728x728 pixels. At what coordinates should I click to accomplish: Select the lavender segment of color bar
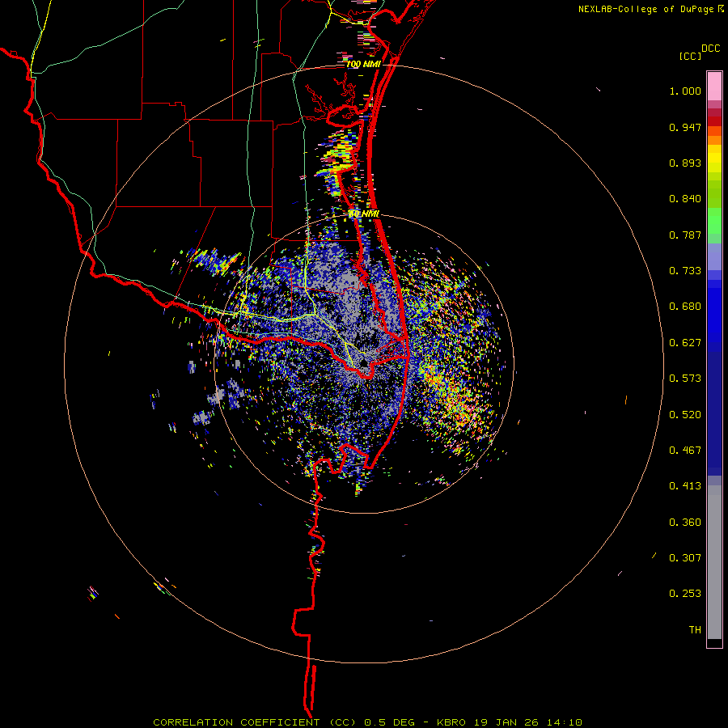[x=714, y=256]
